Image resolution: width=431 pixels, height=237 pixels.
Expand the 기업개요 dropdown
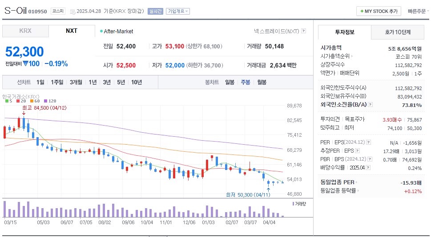click(x=177, y=11)
